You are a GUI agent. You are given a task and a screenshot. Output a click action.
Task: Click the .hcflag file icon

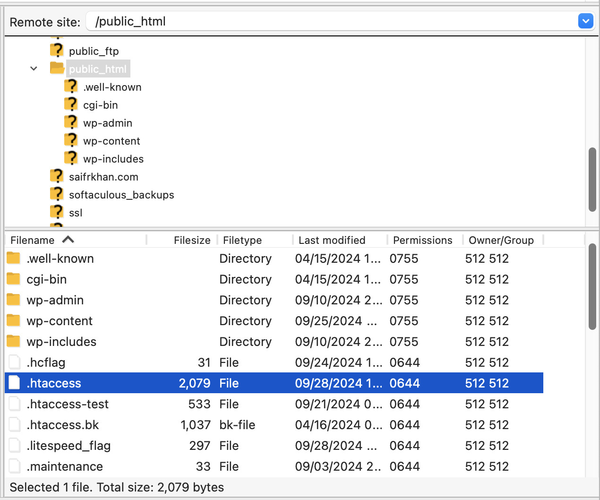click(x=15, y=362)
